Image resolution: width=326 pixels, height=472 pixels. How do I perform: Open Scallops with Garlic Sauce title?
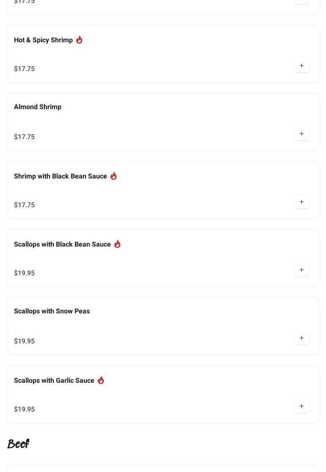[54, 381]
